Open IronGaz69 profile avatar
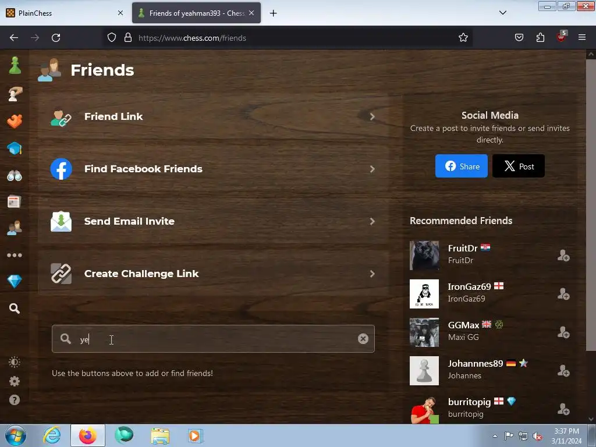 424,294
